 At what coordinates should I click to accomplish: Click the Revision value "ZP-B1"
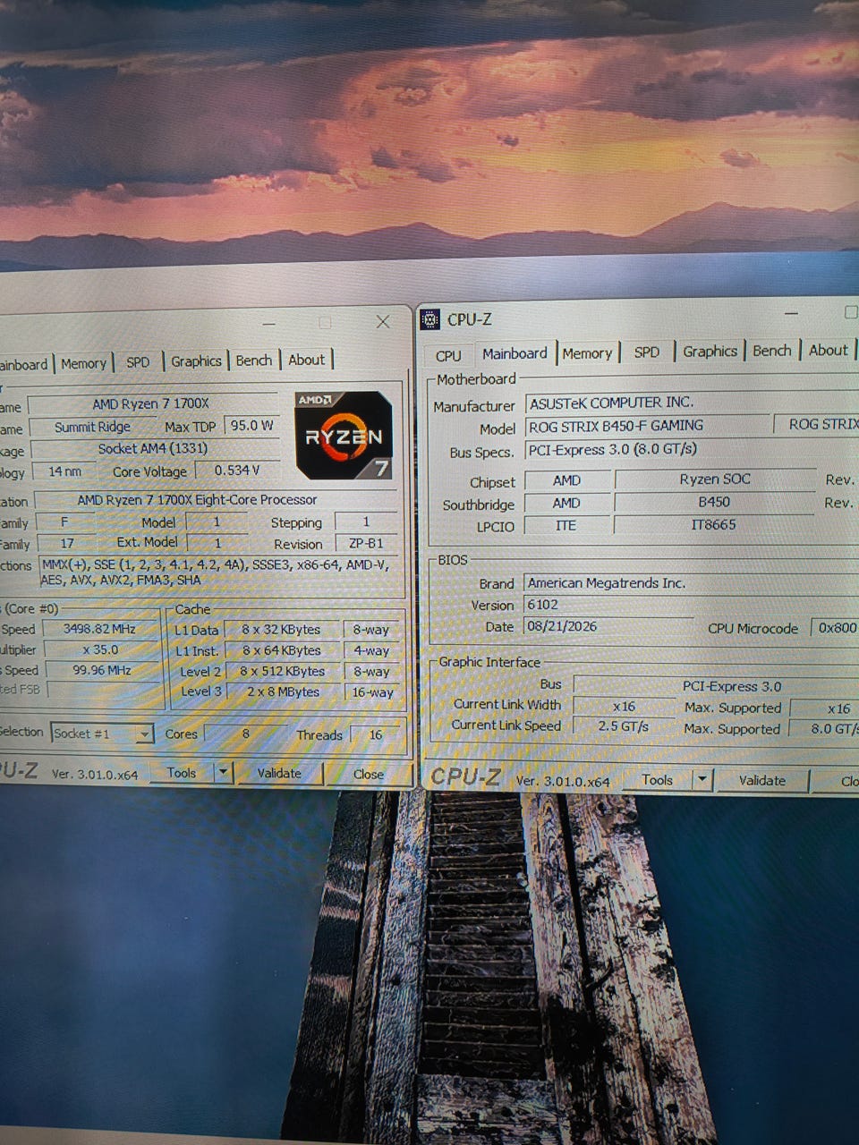365,543
